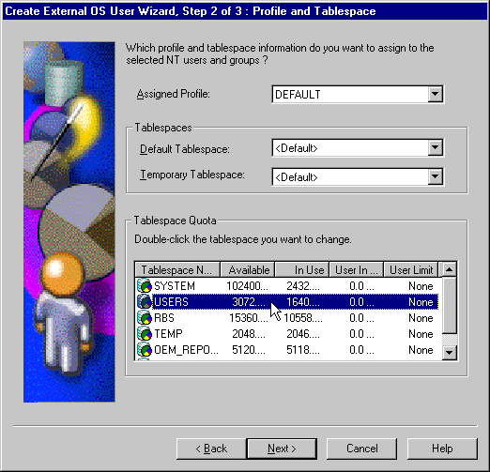Select the USERS tablespace row name
This screenshot has width=490, height=472.
coord(171,302)
